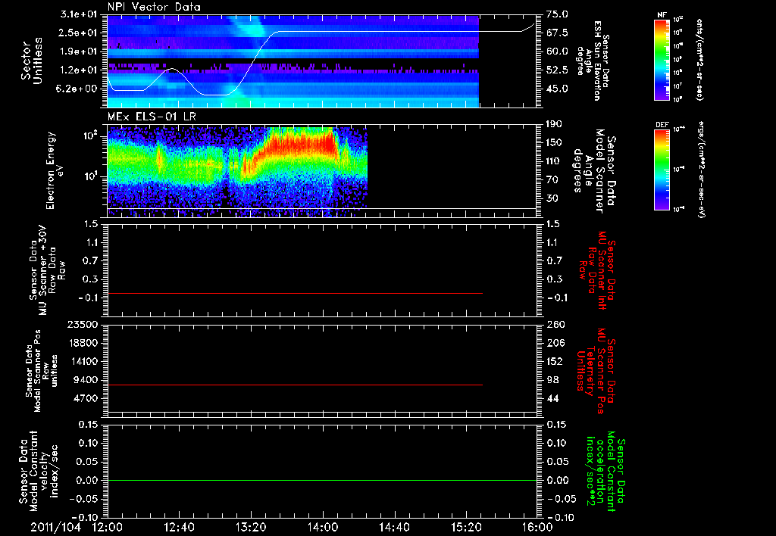The width and height of the screenshot is (776, 536).
Task: Click the 45.0 sun elevation tick label
Action: click(557, 89)
